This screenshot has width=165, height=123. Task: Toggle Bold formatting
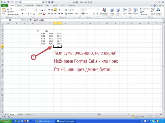click(x=22, y=13)
